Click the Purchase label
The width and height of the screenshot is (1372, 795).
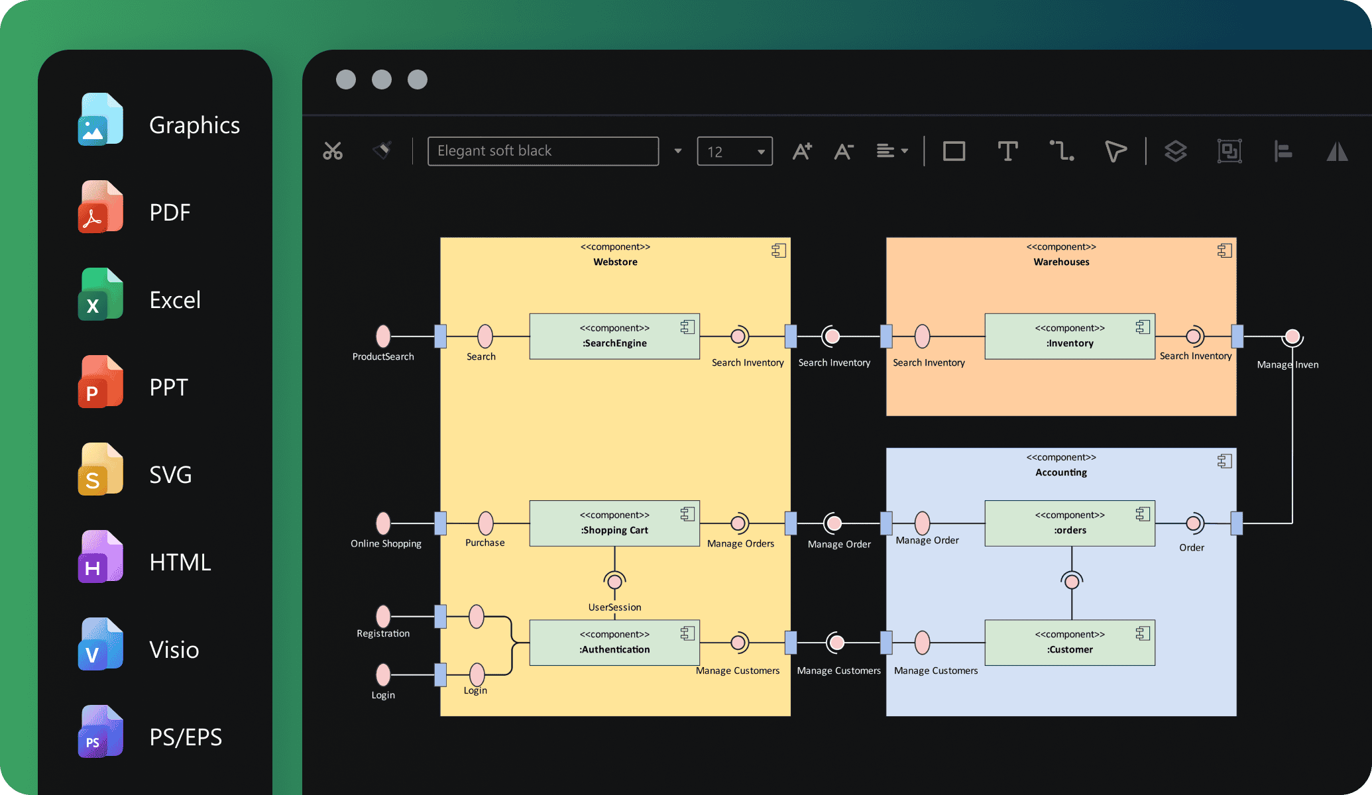485,543
